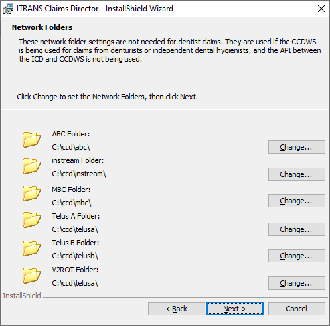This screenshot has width=330, height=326.
Task: Click the instream Folder icon
Action: coord(32,166)
